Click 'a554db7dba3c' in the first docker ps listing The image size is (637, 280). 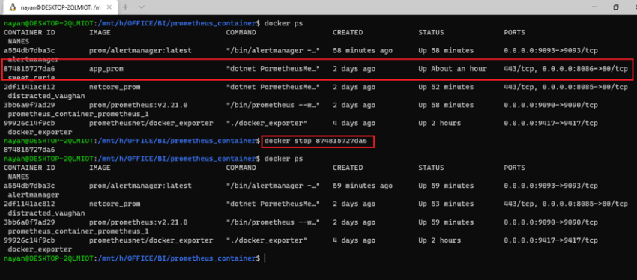click(29, 51)
